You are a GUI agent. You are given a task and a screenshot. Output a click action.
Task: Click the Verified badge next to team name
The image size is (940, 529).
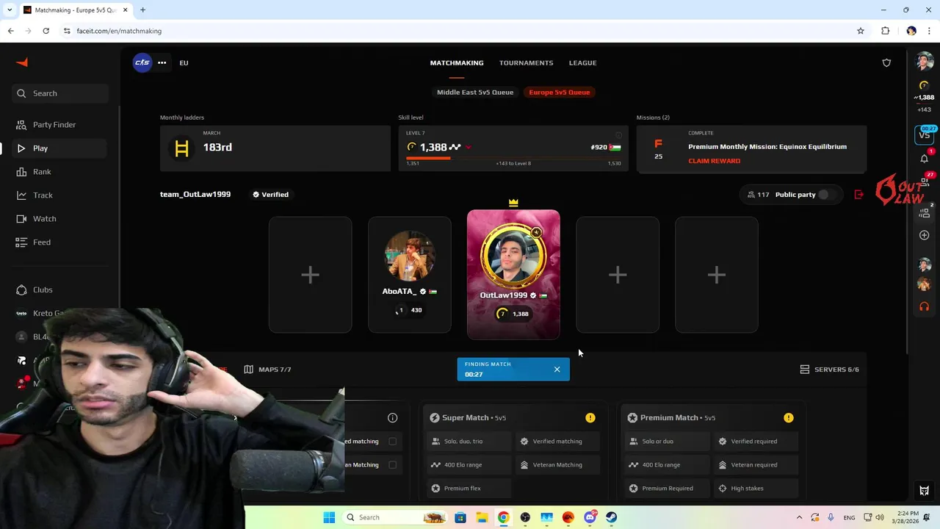270,195
